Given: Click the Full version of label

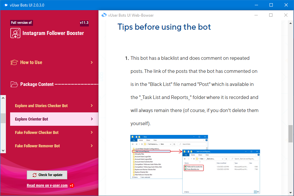Looking at the screenshot, I should click(21, 23).
